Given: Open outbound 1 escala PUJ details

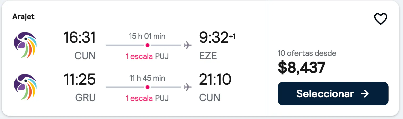Looking at the screenshot, I should [x=147, y=56].
